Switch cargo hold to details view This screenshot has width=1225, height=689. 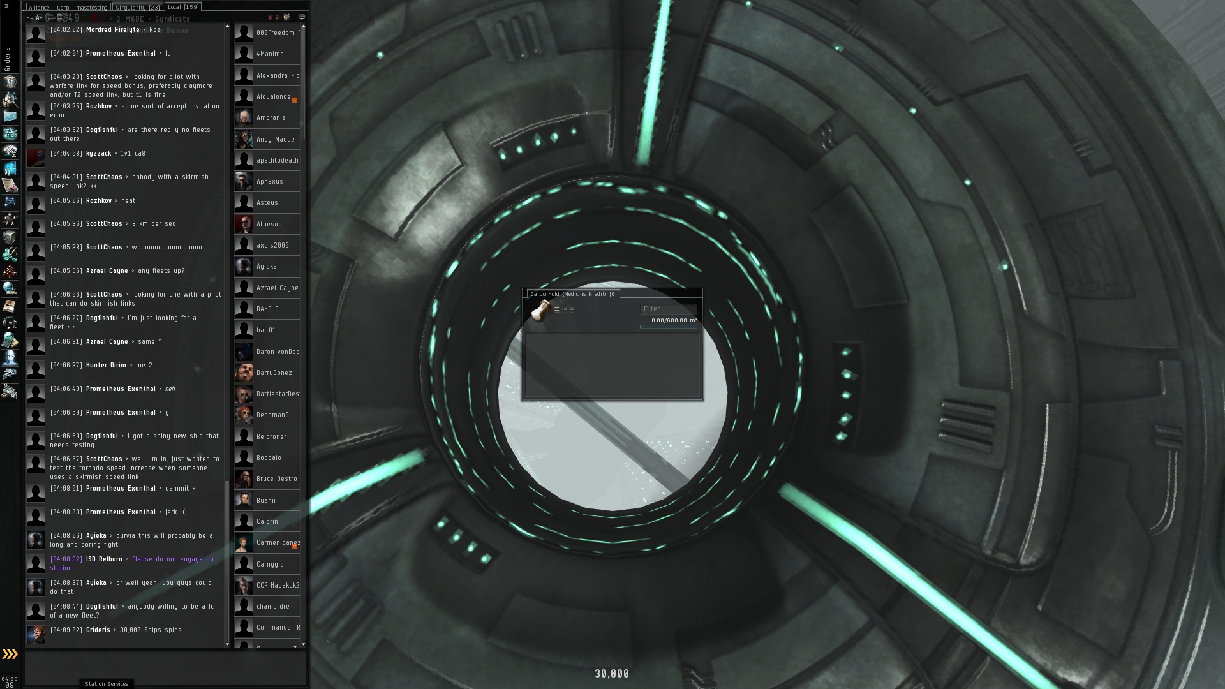point(564,309)
